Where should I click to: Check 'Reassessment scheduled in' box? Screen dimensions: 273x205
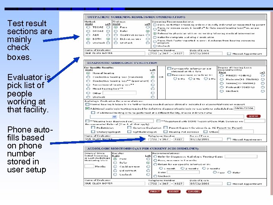pyautogui.click(x=169, y=75)
